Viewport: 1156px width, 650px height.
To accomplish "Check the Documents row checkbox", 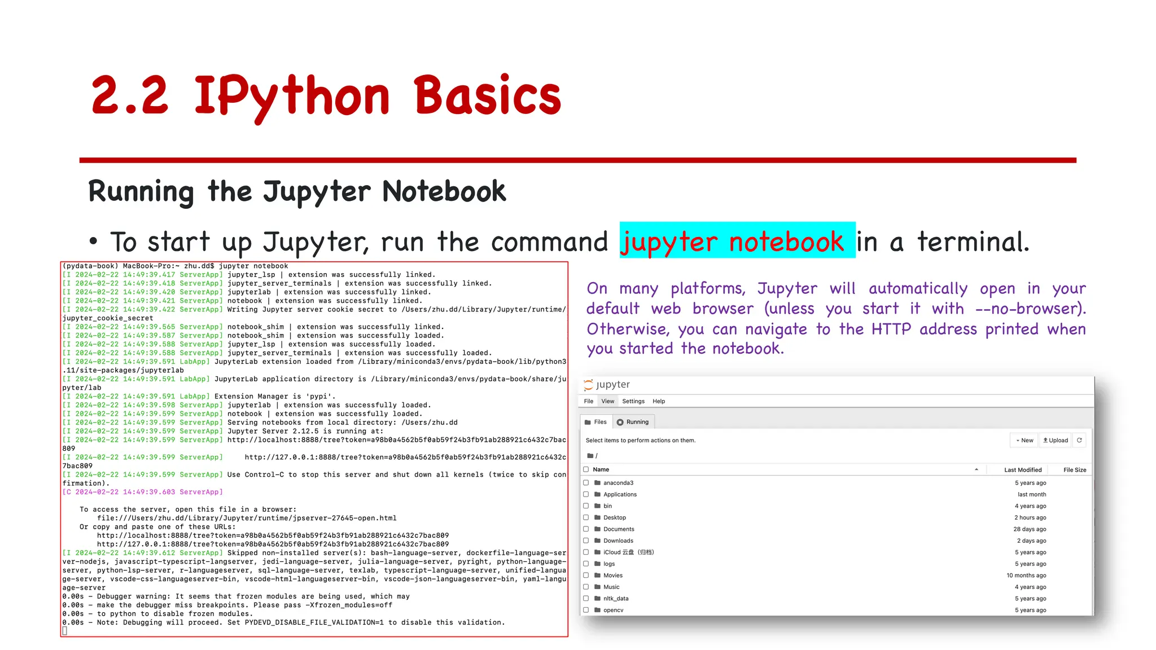I will 586,529.
